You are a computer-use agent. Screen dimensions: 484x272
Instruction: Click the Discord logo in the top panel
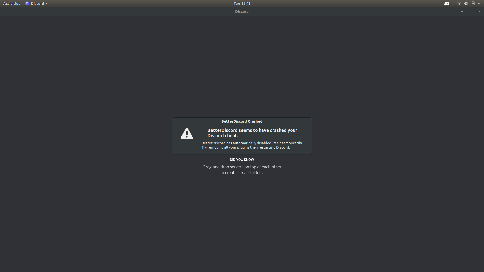[x=27, y=3]
